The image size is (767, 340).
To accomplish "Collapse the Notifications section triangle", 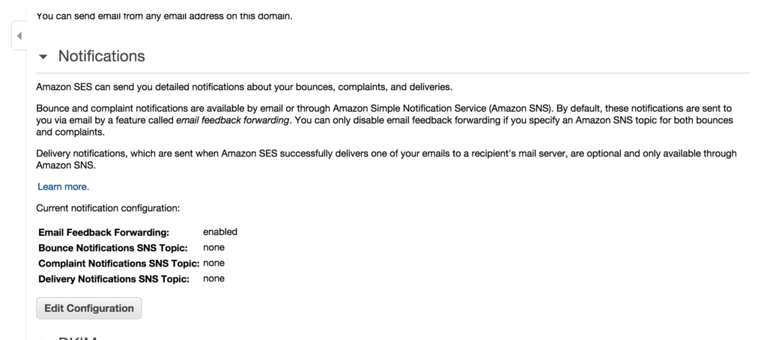I will 43,57.
